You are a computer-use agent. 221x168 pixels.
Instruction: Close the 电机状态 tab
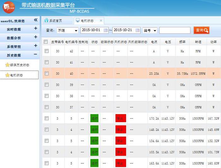101,21
